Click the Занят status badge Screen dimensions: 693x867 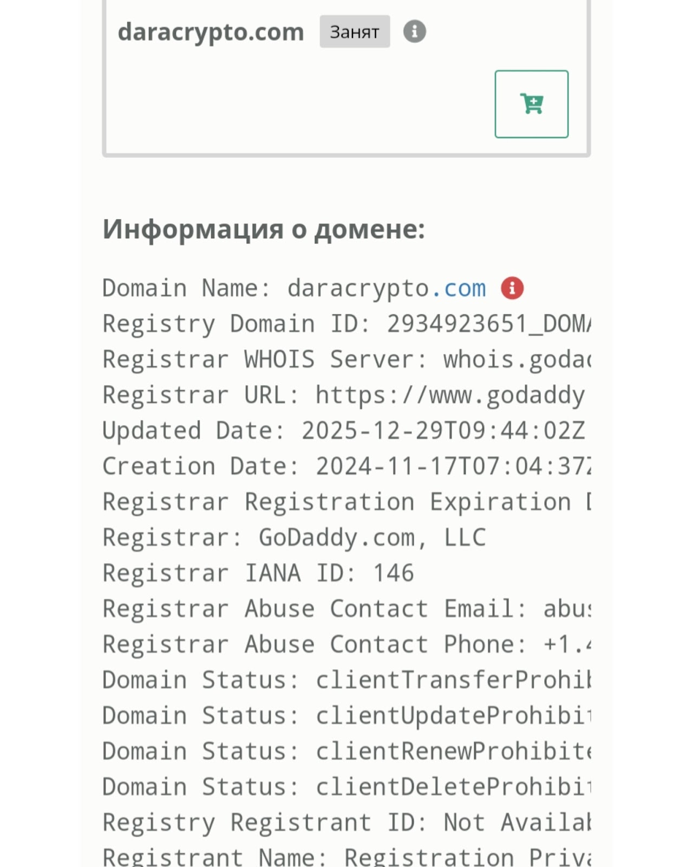point(355,32)
